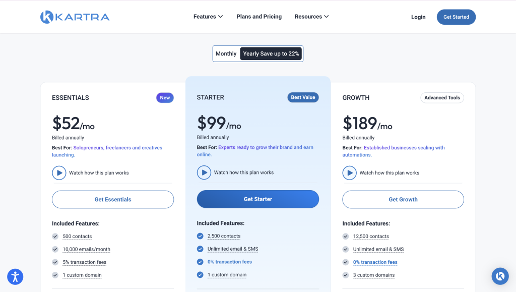Open the Login page
The image size is (516, 292).
tap(418, 17)
